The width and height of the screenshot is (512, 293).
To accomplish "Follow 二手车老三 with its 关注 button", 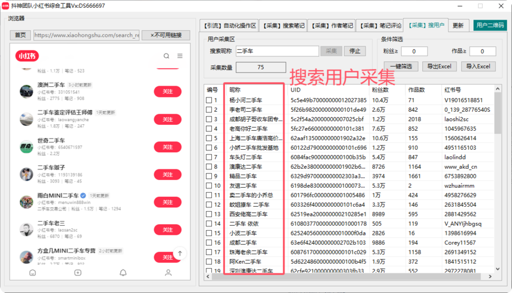I will click(x=167, y=230).
